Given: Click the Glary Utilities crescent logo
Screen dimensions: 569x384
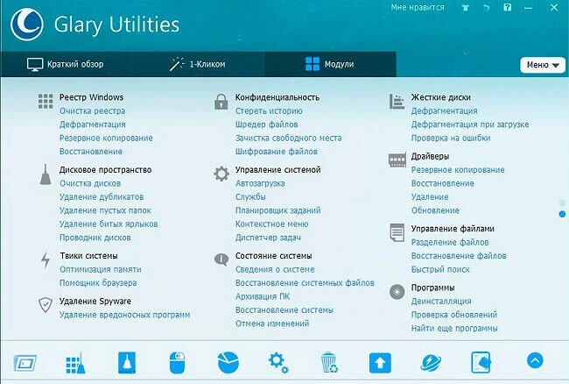Looking at the screenshot, I should pos(26,25).
